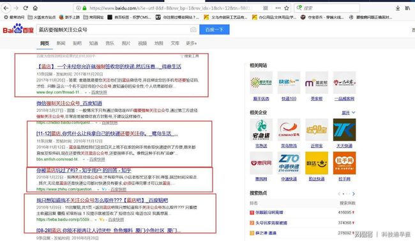Screen dimensions: 415x241
Task: Open the CAINIAO 菜鸟 logo tile
Action: 289,130
